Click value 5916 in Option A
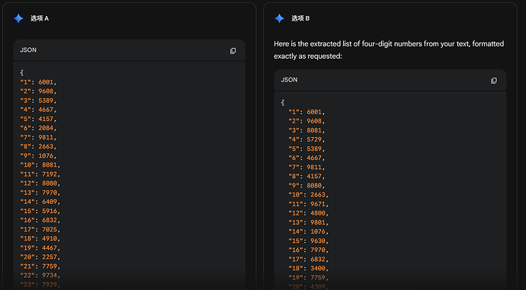 pos(50,211)
